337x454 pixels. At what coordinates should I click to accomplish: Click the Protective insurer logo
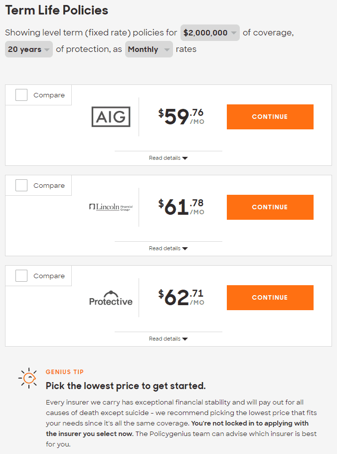(111, 298)
